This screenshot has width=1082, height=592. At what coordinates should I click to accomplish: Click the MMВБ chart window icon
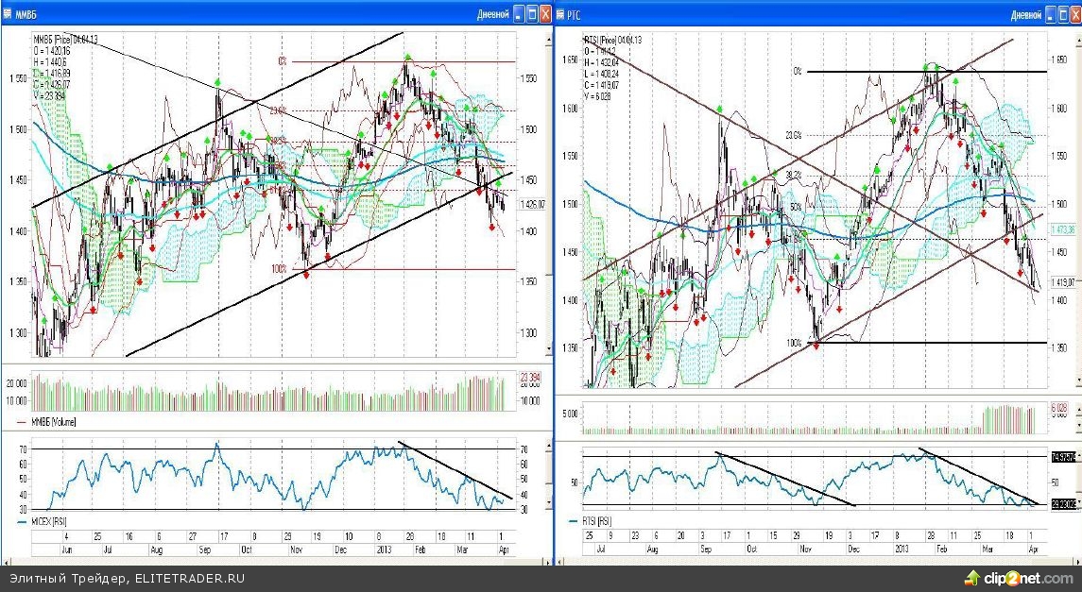pos(8,13)
